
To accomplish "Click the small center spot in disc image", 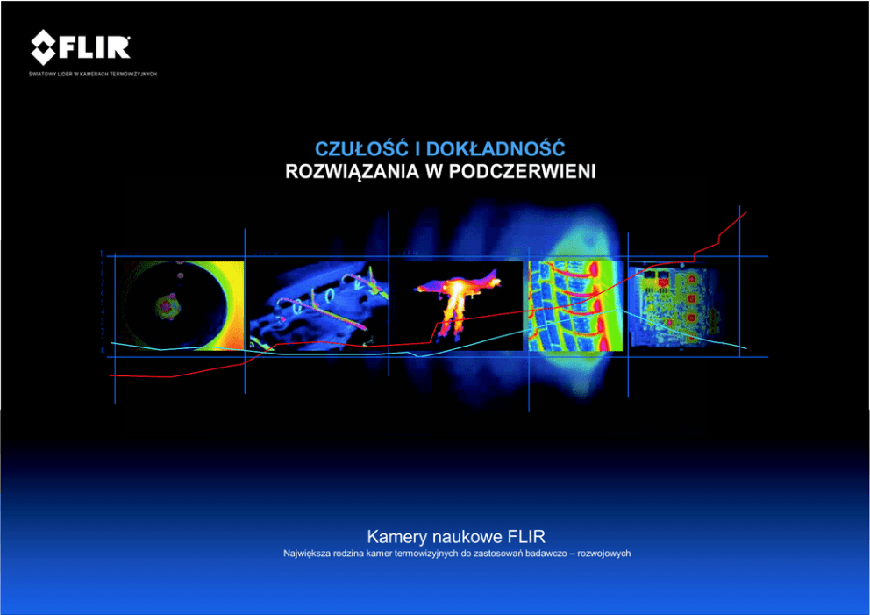I will 168,306.
